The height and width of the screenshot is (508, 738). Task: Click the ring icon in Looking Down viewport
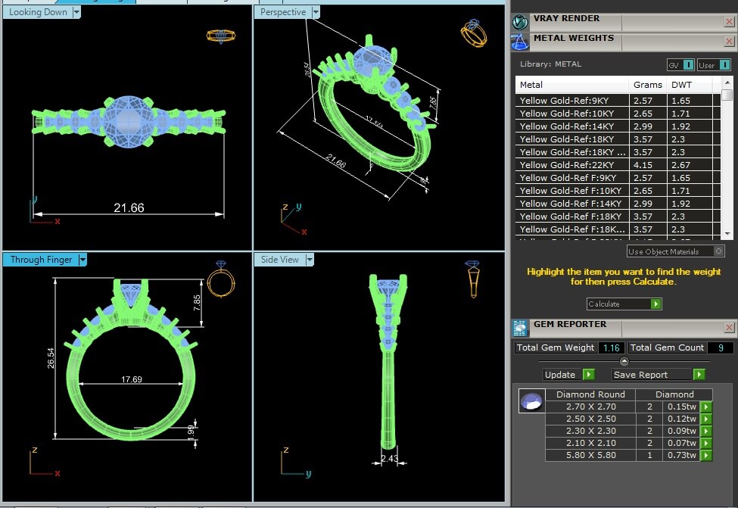point(220,35)
